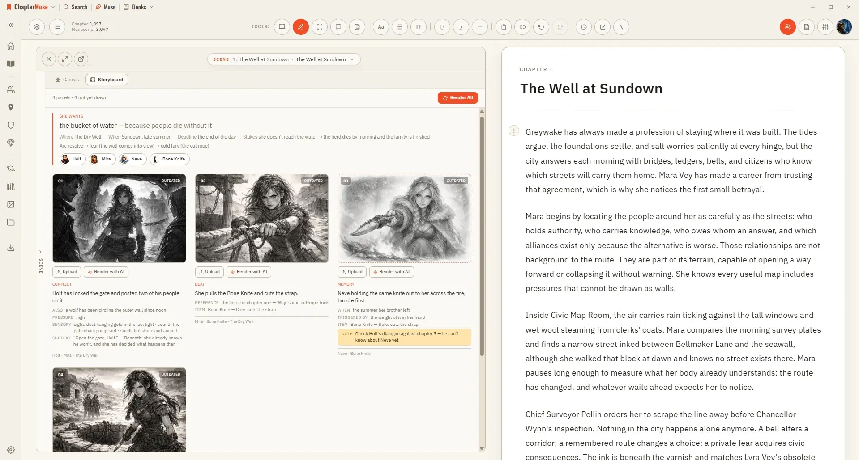The image size is (859, 460).
Task: Click Upload under panel 02
Action: click(209, 272)
